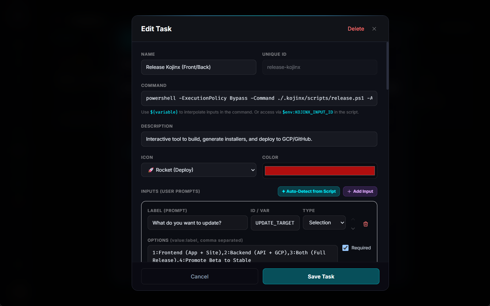The height and width of the screenshot is (306, 490).
Task: Pick a new color from red swatch
Action: (x=320, y=171)
